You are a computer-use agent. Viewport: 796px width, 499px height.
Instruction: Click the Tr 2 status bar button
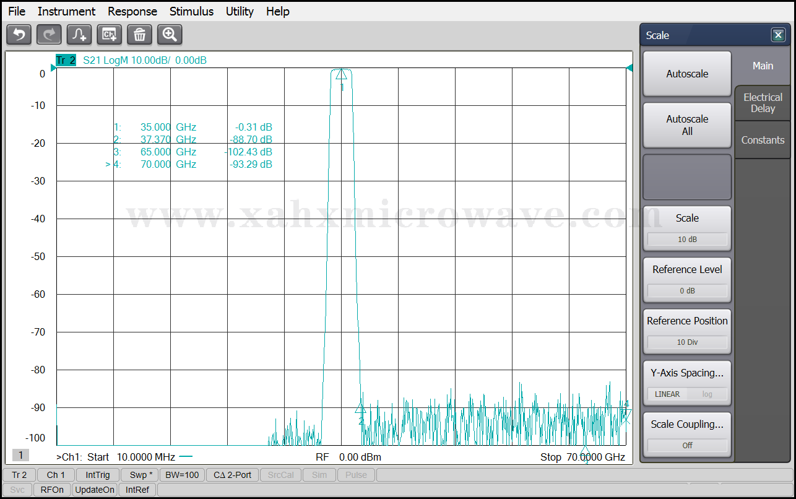[19, 475]
